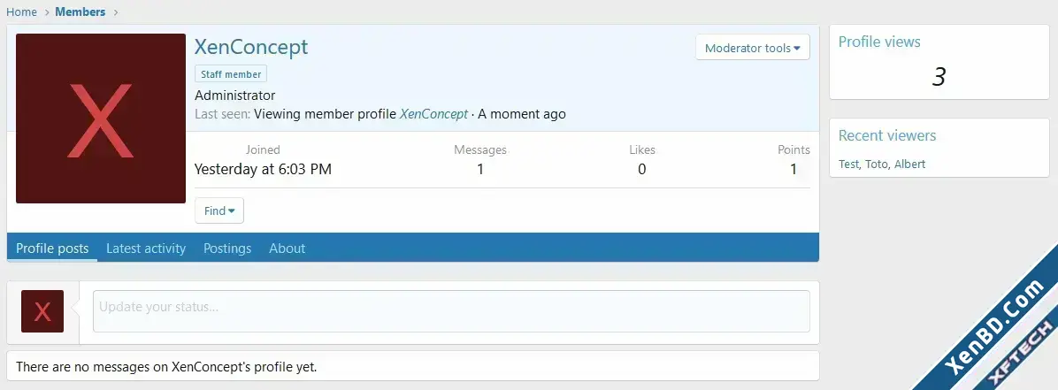1058x390 pixels.
Task: Open the Members breadcrumb link
Action: click(x=80, y=11)
